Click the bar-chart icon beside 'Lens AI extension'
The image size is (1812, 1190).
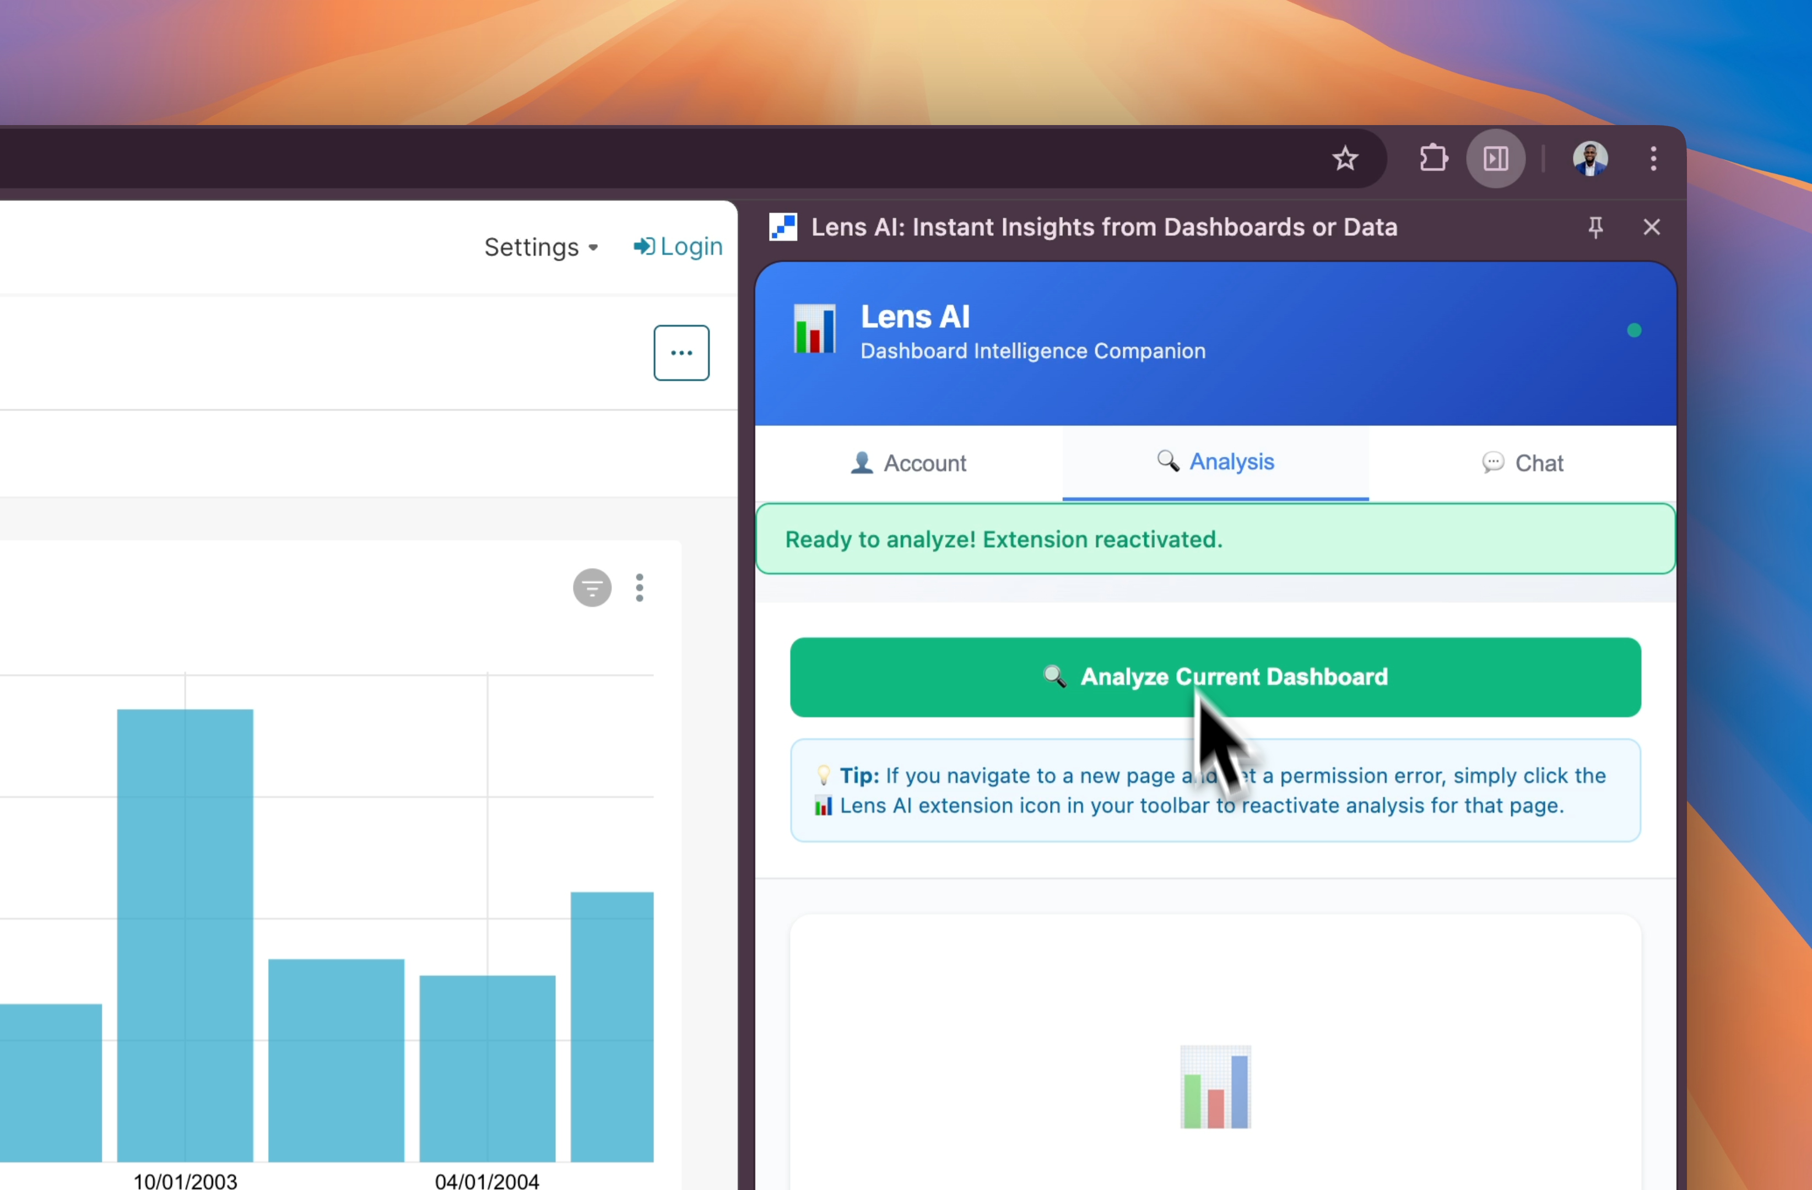coord(823,805)
